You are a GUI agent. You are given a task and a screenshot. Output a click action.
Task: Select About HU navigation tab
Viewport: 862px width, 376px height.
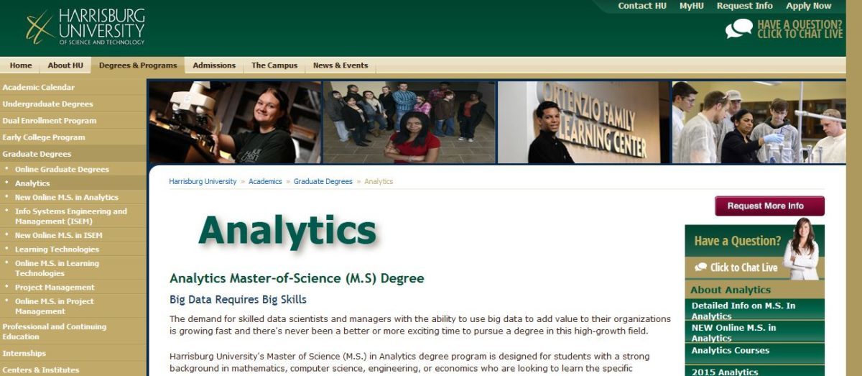tap(65, 65)
